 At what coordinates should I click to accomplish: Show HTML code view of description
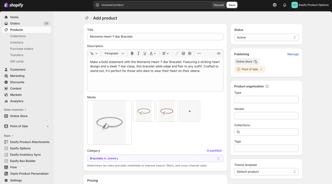tap(219, 53)
